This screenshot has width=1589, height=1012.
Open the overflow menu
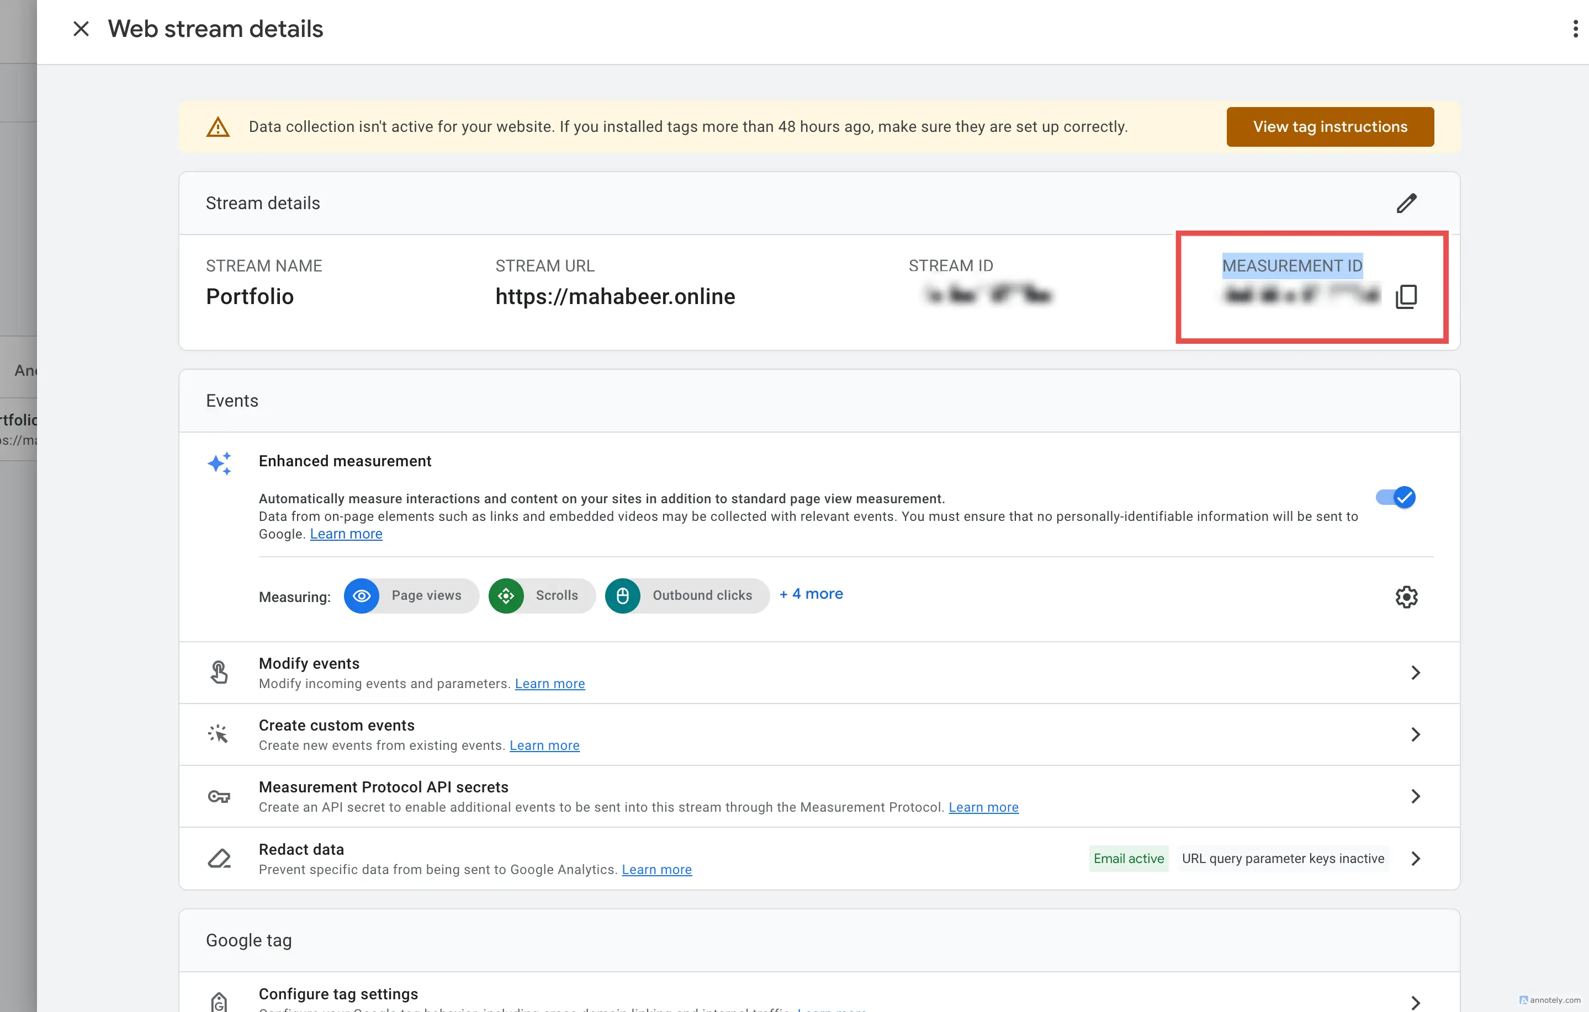coord(1575,28)
